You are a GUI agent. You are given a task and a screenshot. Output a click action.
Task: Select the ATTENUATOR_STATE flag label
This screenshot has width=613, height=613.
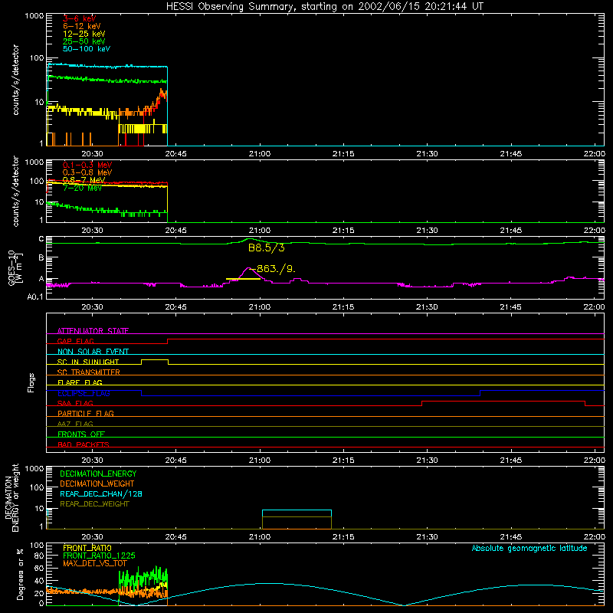(x=93, y=331)
